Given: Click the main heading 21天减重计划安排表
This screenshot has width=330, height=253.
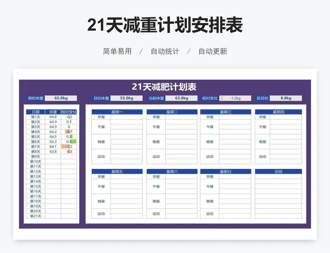Looking at the screenshot, I should click(165, 25).
